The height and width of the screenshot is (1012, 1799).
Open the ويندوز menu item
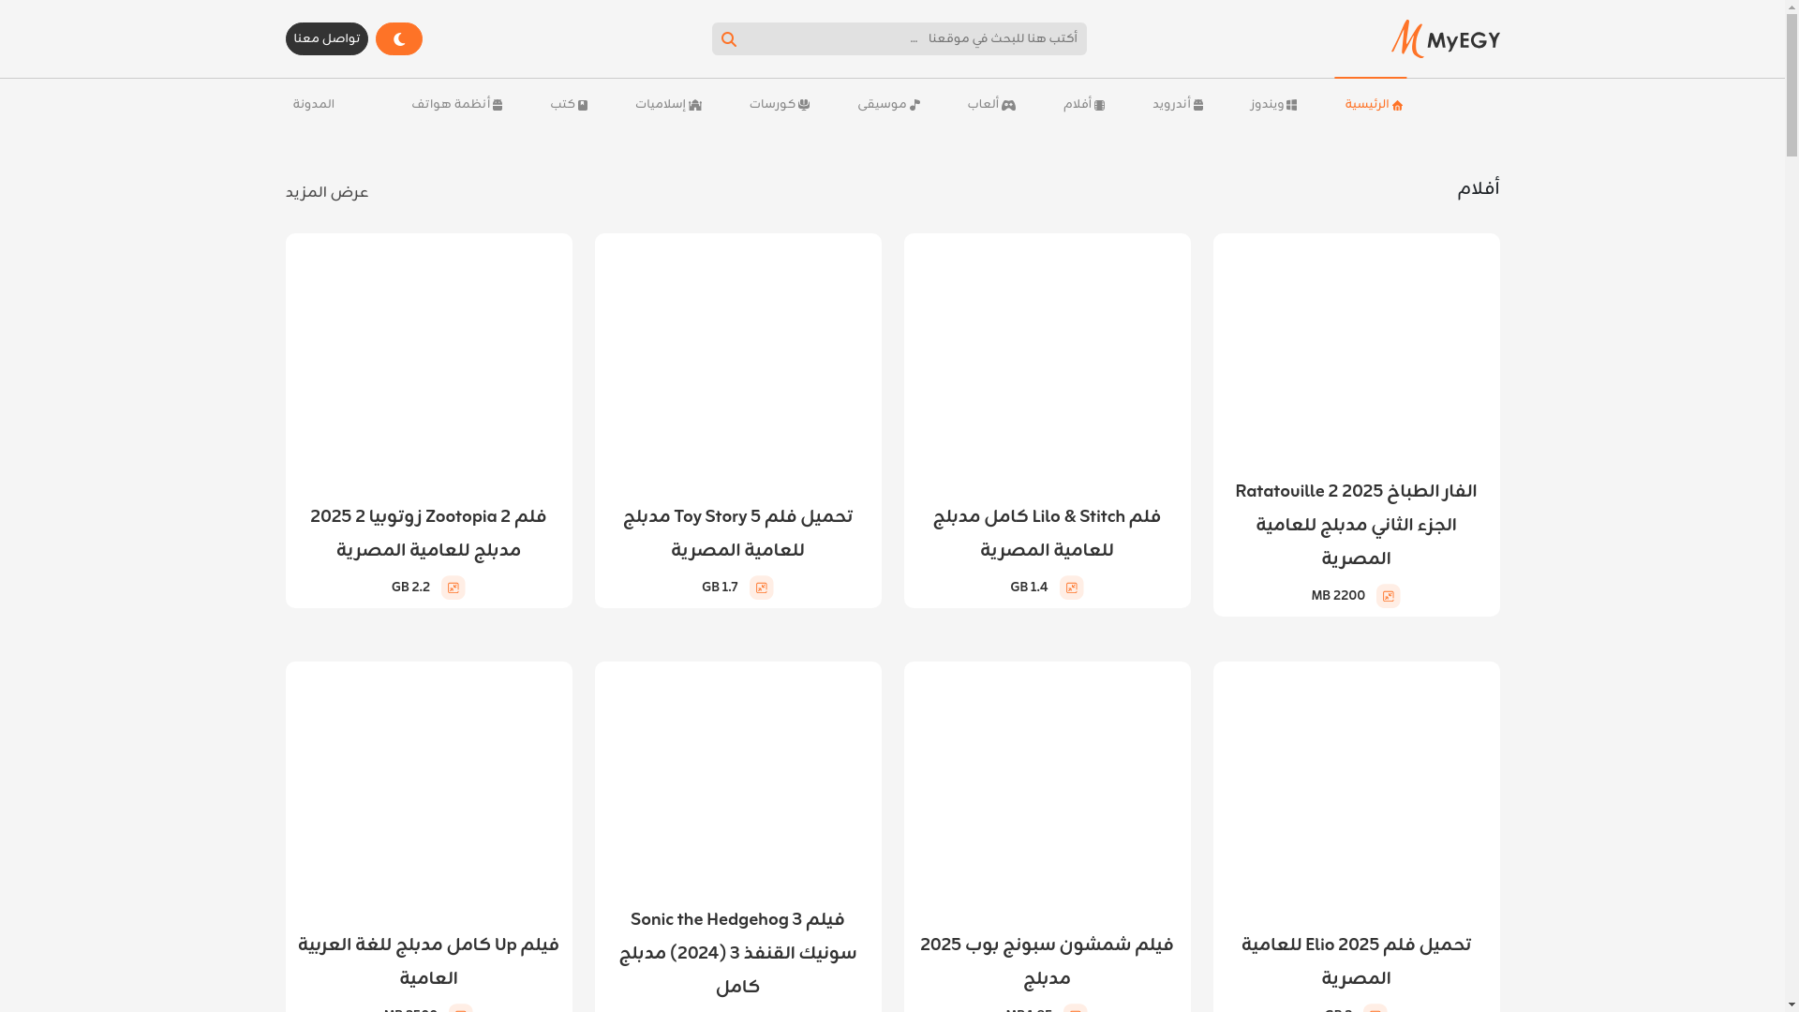(1272, 105)
